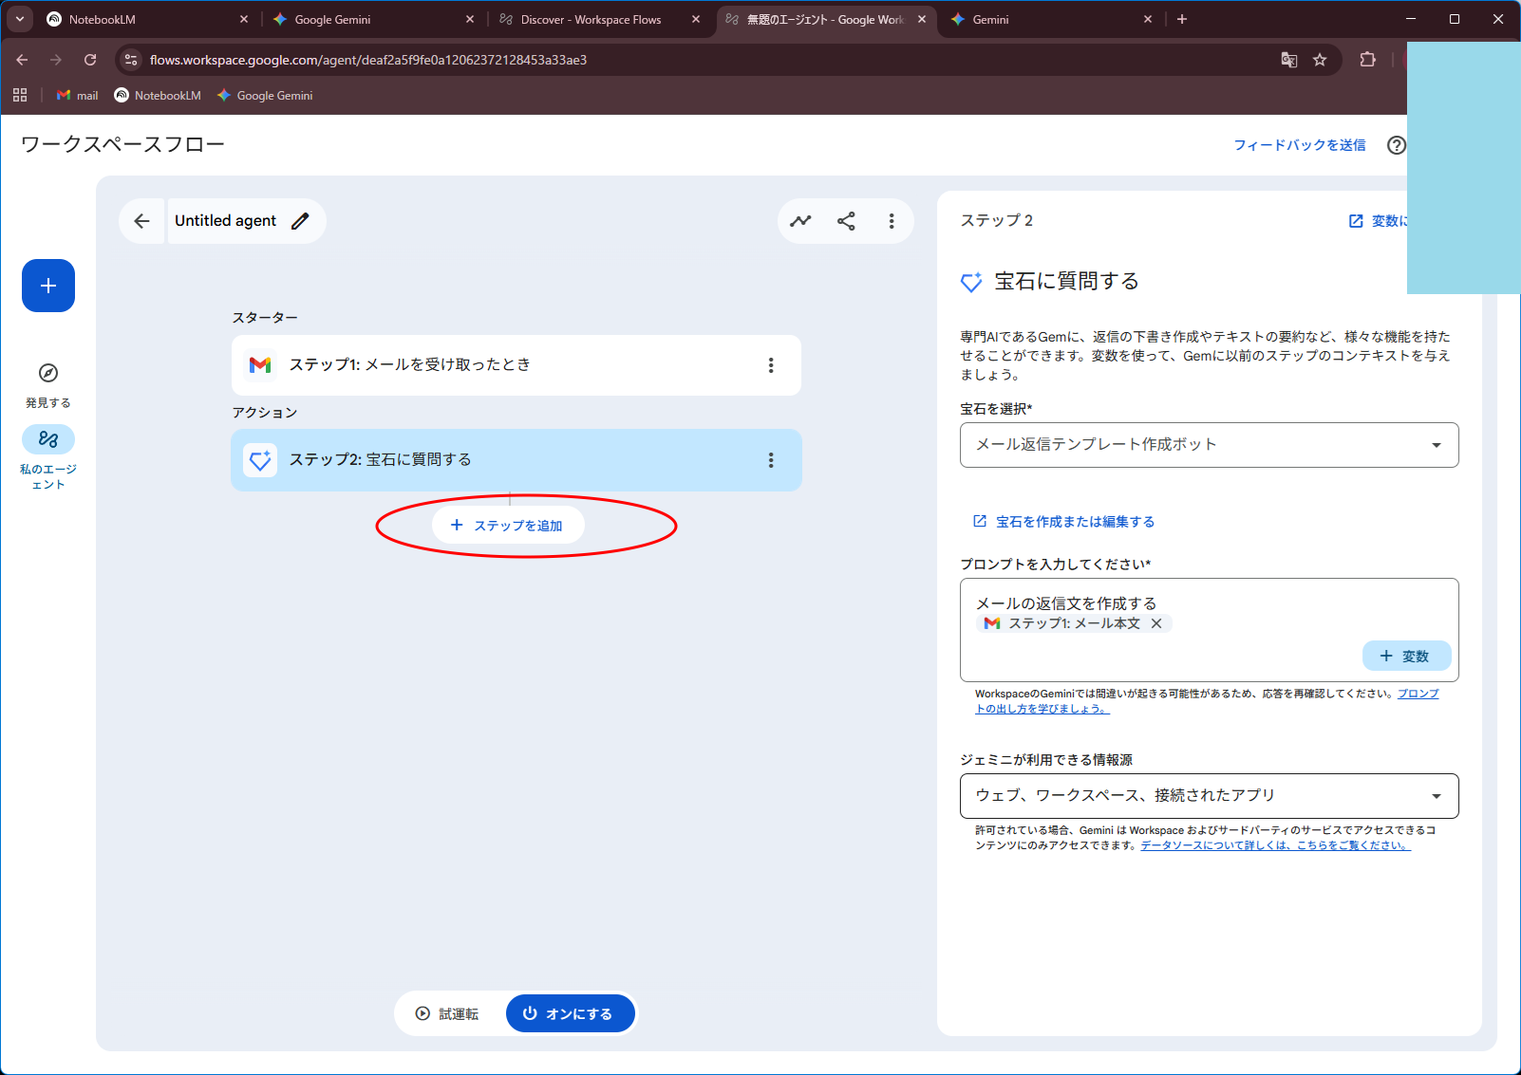
Task: Open 宝石を作成または編集する link
Action: [1074, 522]
